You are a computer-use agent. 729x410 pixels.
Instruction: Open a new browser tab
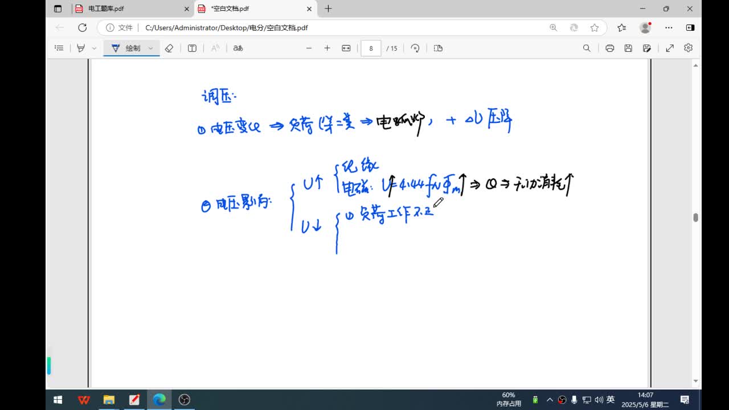[328, 9]
